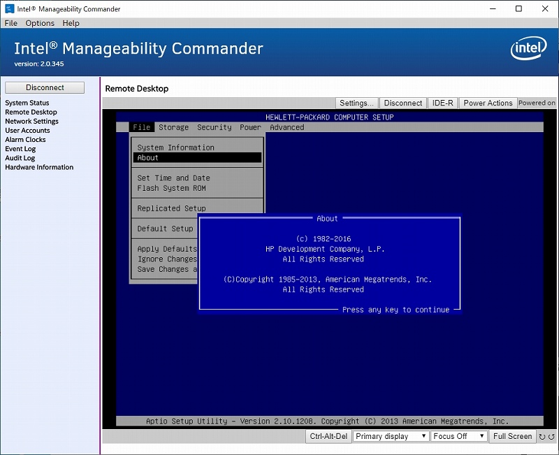This screenshot has width=559, height=455.
Task: Open the Options menu
Action: [x=40, y=23]
